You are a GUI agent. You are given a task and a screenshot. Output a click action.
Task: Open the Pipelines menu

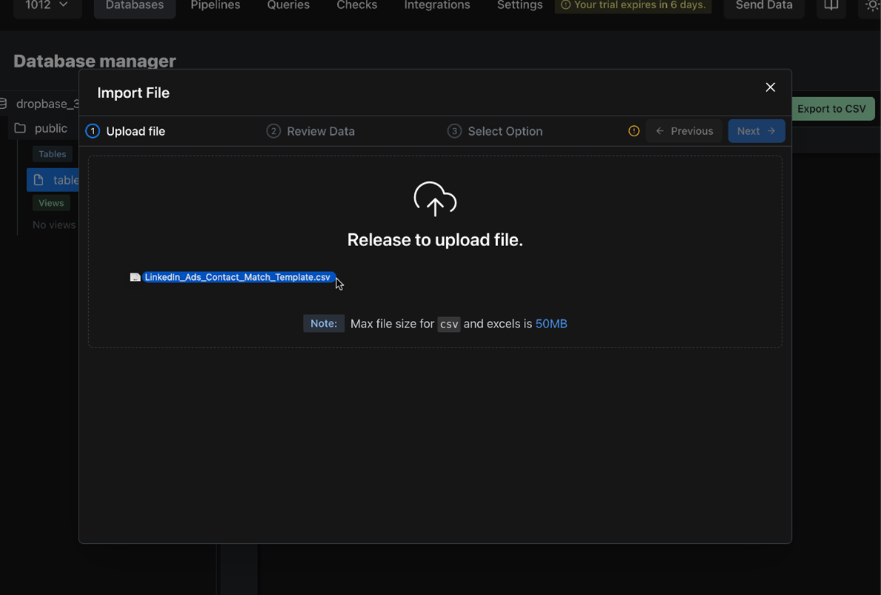click(x=215, y=6)
